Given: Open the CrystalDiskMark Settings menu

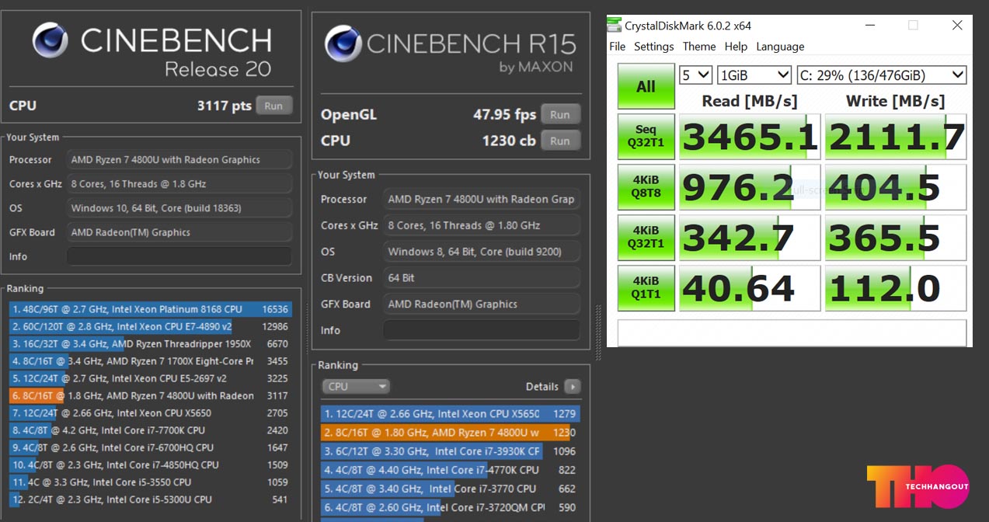Looking at the screenshot, I should (x=654, y=47).
